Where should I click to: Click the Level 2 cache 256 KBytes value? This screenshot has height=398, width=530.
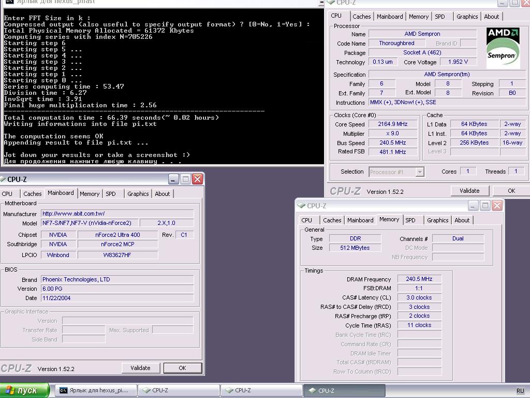point(474,143)
